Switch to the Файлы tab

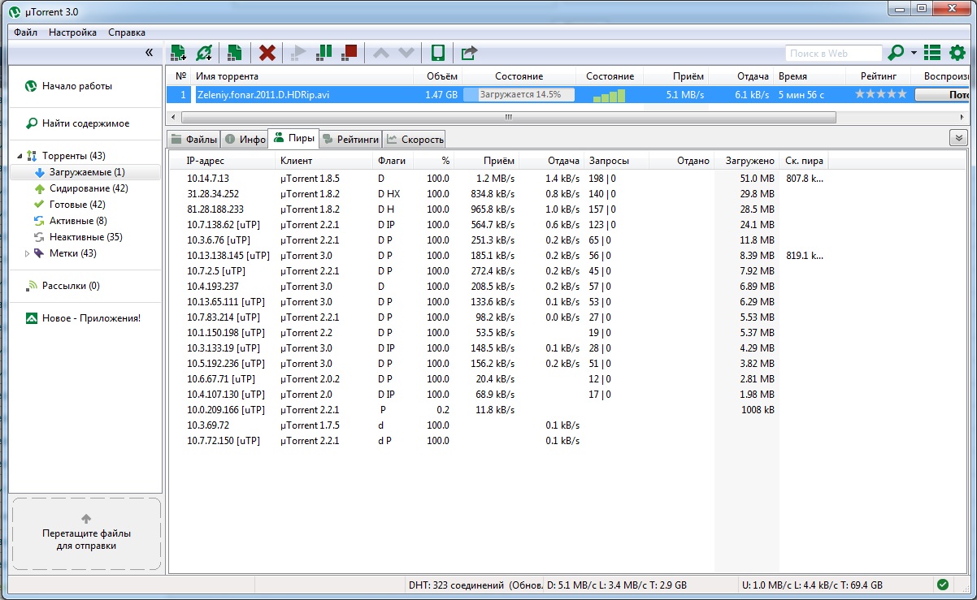tap(193, 140)
